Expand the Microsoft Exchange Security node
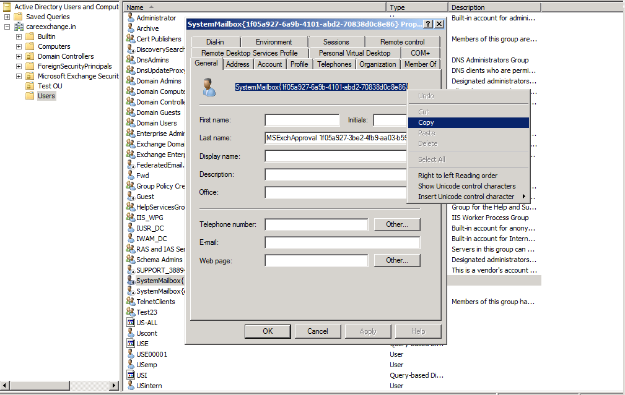 (19, 76)
